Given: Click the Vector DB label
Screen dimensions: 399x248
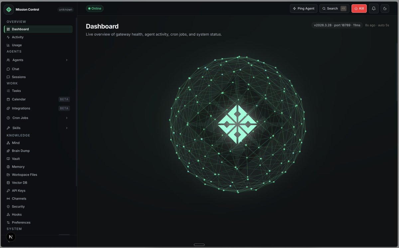Looking at the screenshot, I should click(x=20, y=183).
